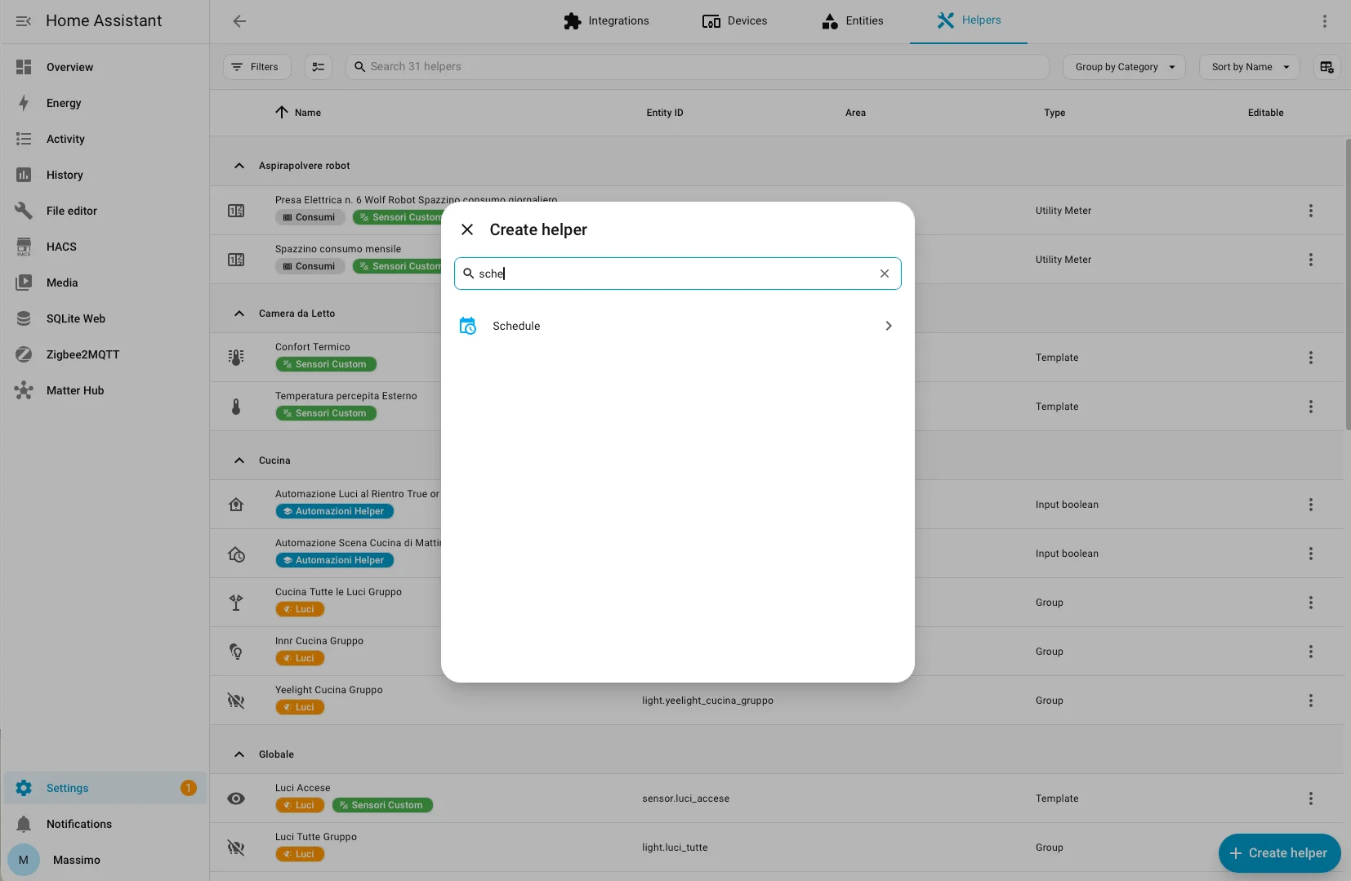Go back with the left arrow icon
The height and width of the screenshot is (881, 1351).
pos(239,21)
